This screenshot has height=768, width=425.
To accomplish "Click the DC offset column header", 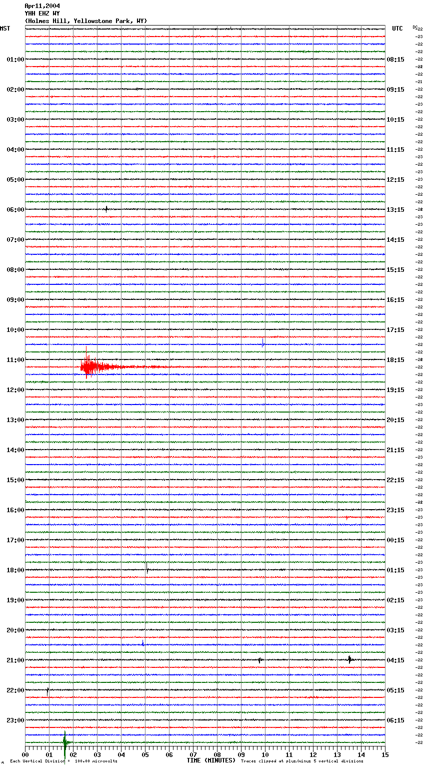I will tap(415, 27).
